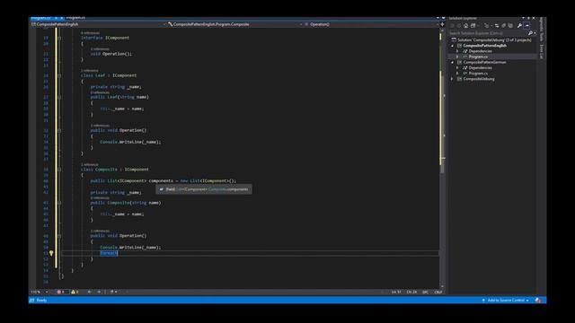Screen dimensions: 575x323
Task: Expand Program.cs under CompositePatternEnglish
Action: [x=457, y=57]
